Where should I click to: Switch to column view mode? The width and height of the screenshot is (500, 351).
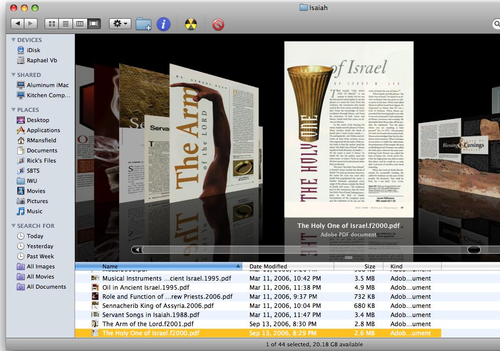(80, 23)
